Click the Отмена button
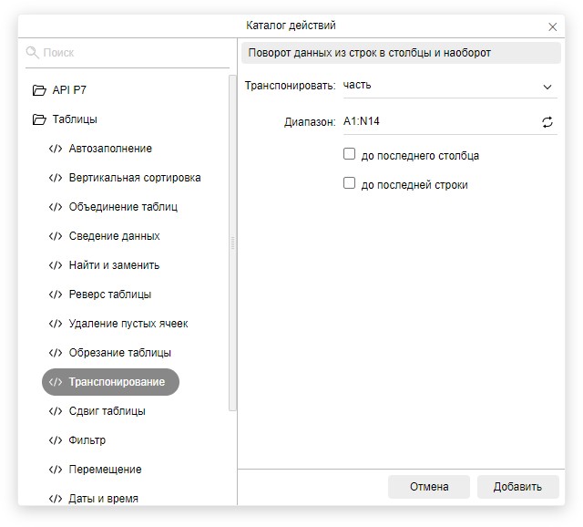 click(x=429, y=487)
